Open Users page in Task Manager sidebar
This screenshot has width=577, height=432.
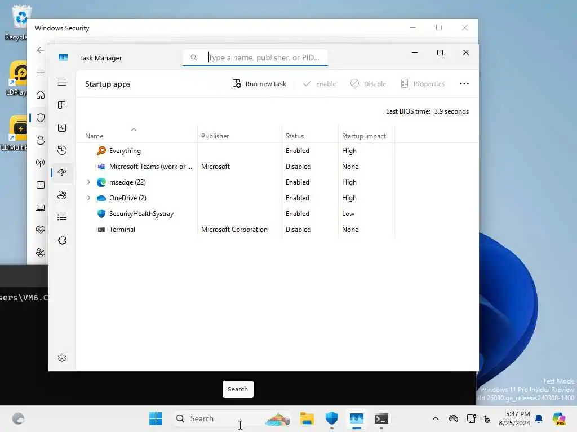click(x=62, y=195)
